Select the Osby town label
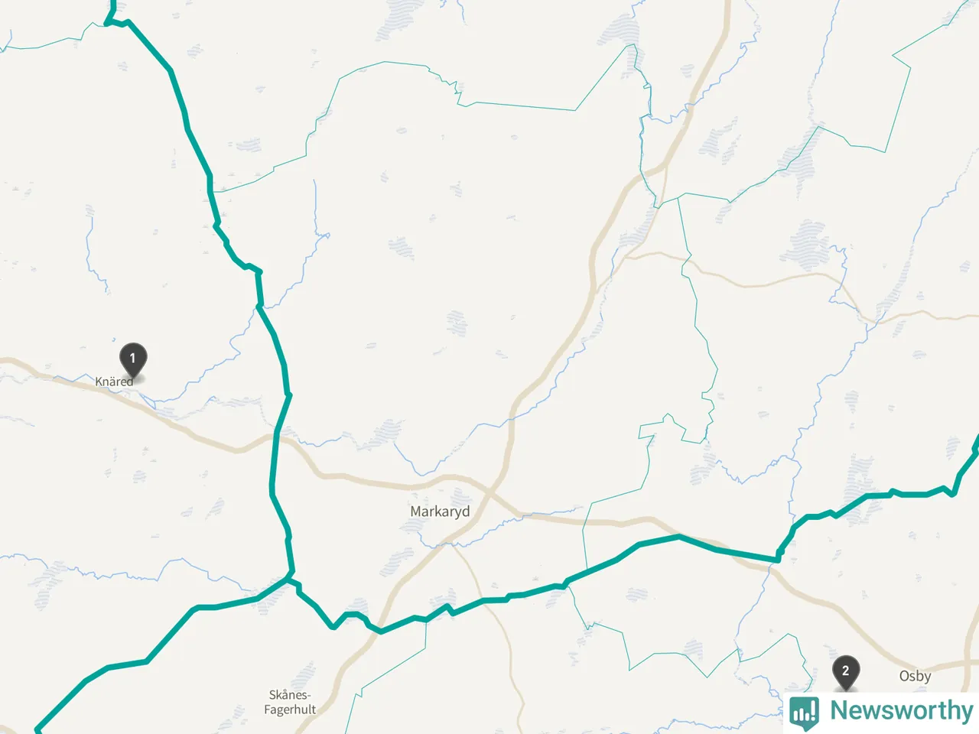Screen dimensions: 979x734 [x=915, y=676]
